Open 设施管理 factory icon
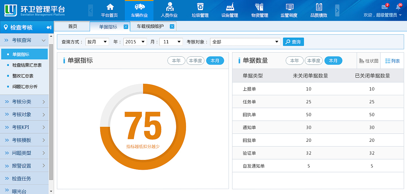The height and width of the screenshot is (194, 407). click(230, 7)
